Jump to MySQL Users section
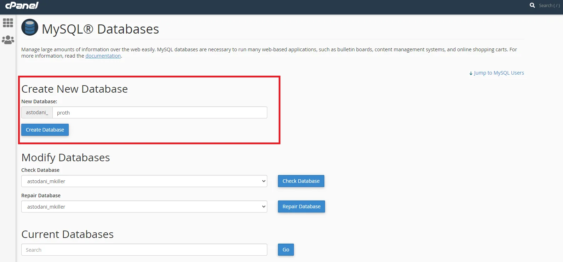 coord(499,73)
